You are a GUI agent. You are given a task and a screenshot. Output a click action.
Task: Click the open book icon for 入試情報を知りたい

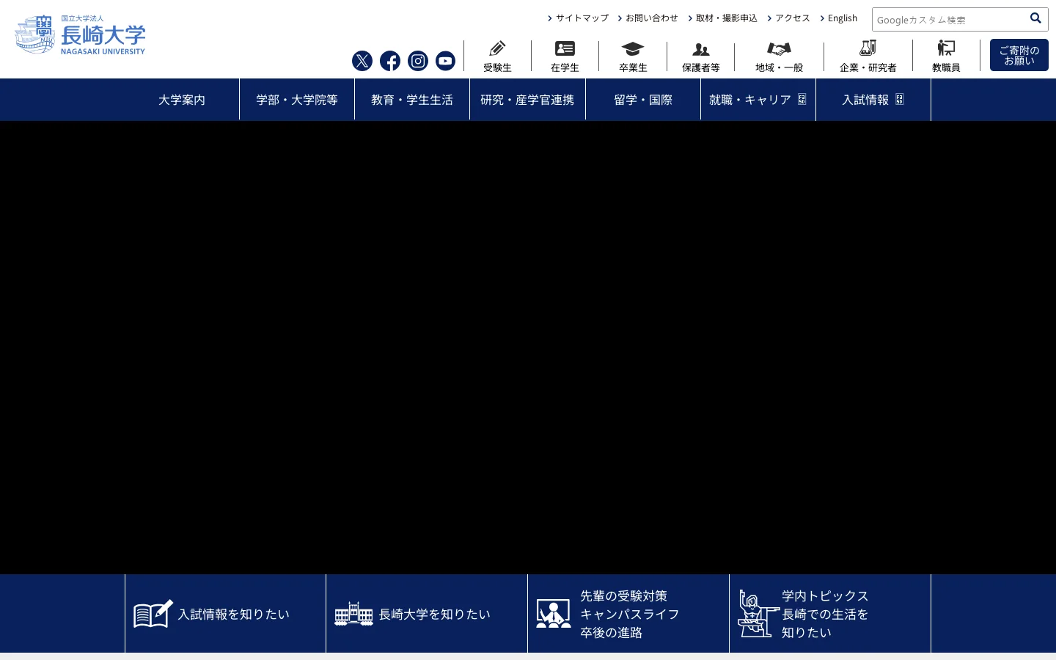(x=153, y=614)
